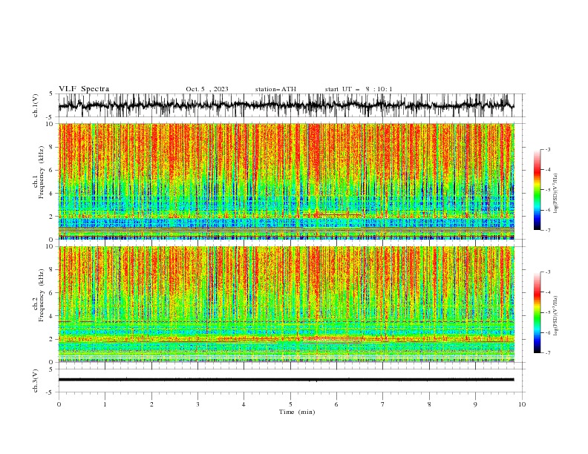Click the 'VLF Spectra' title text

[84, 89]
